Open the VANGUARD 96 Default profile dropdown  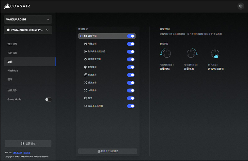[28, 30]
